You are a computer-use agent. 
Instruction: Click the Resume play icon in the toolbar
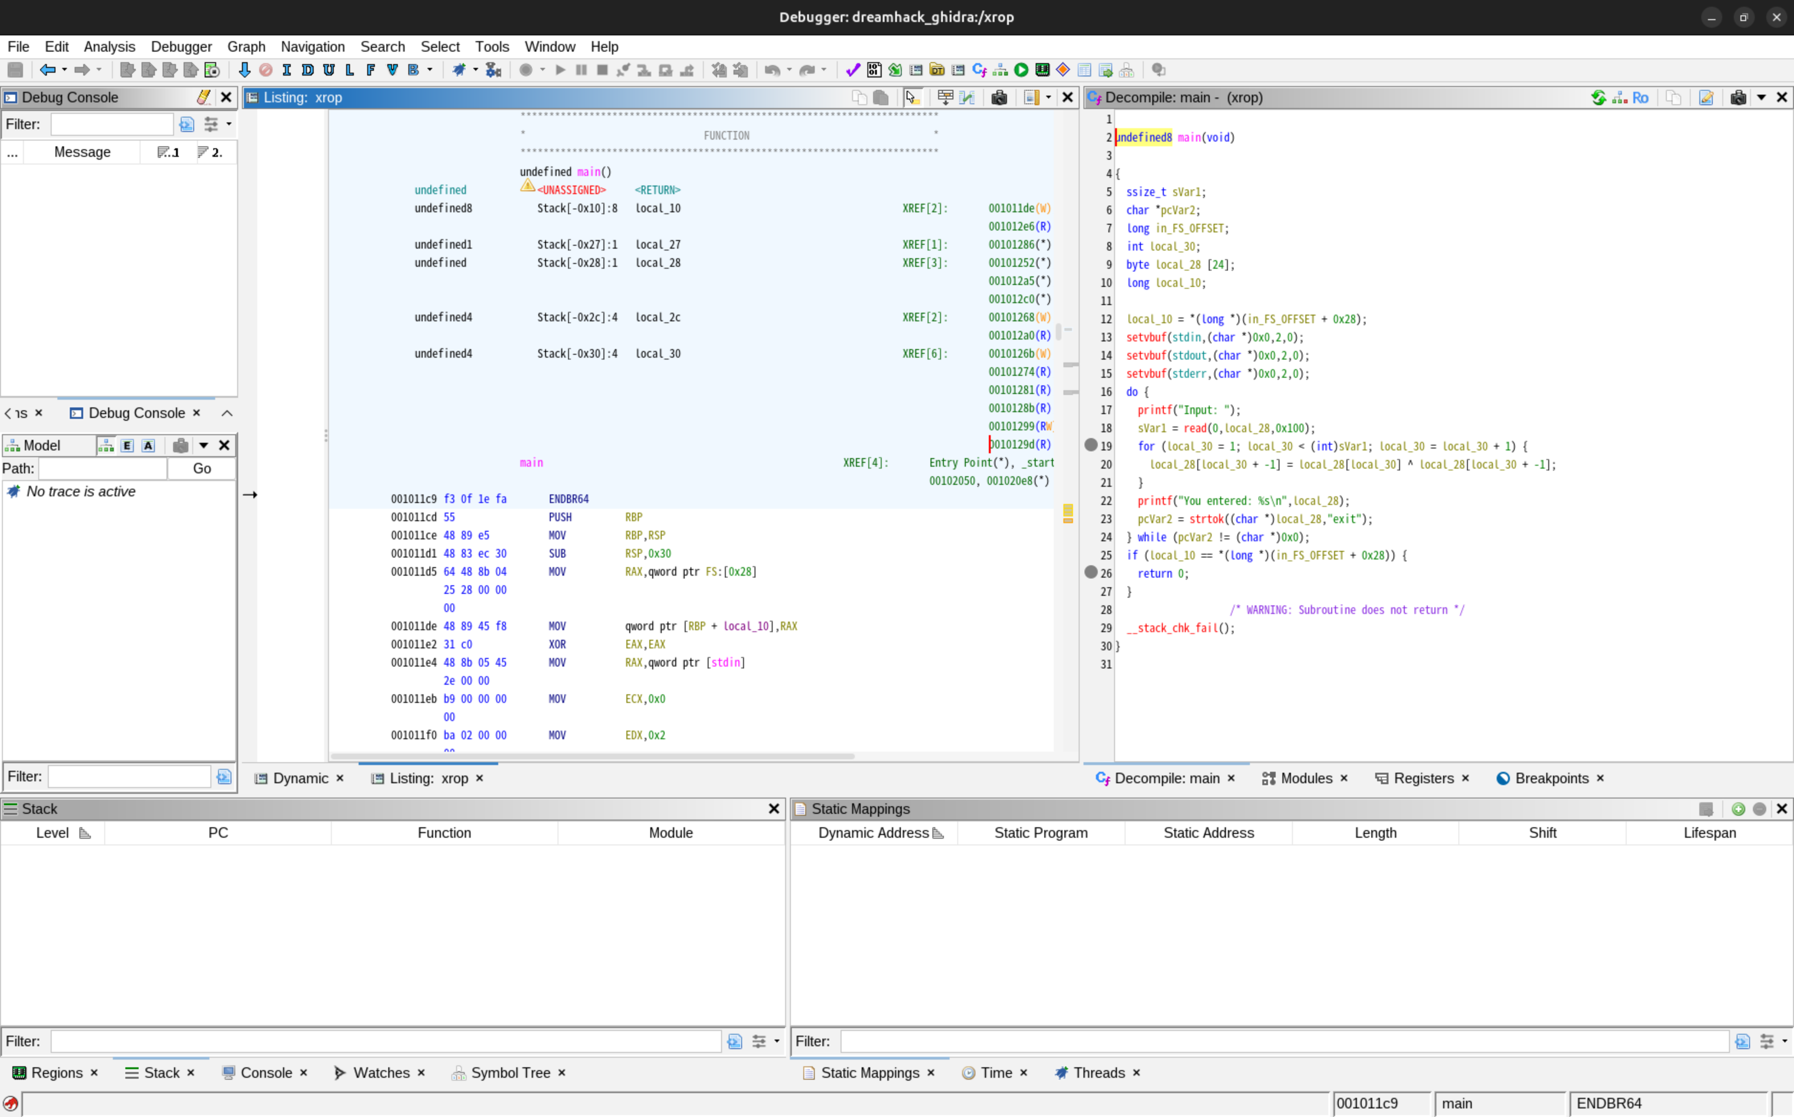[560, 70]
